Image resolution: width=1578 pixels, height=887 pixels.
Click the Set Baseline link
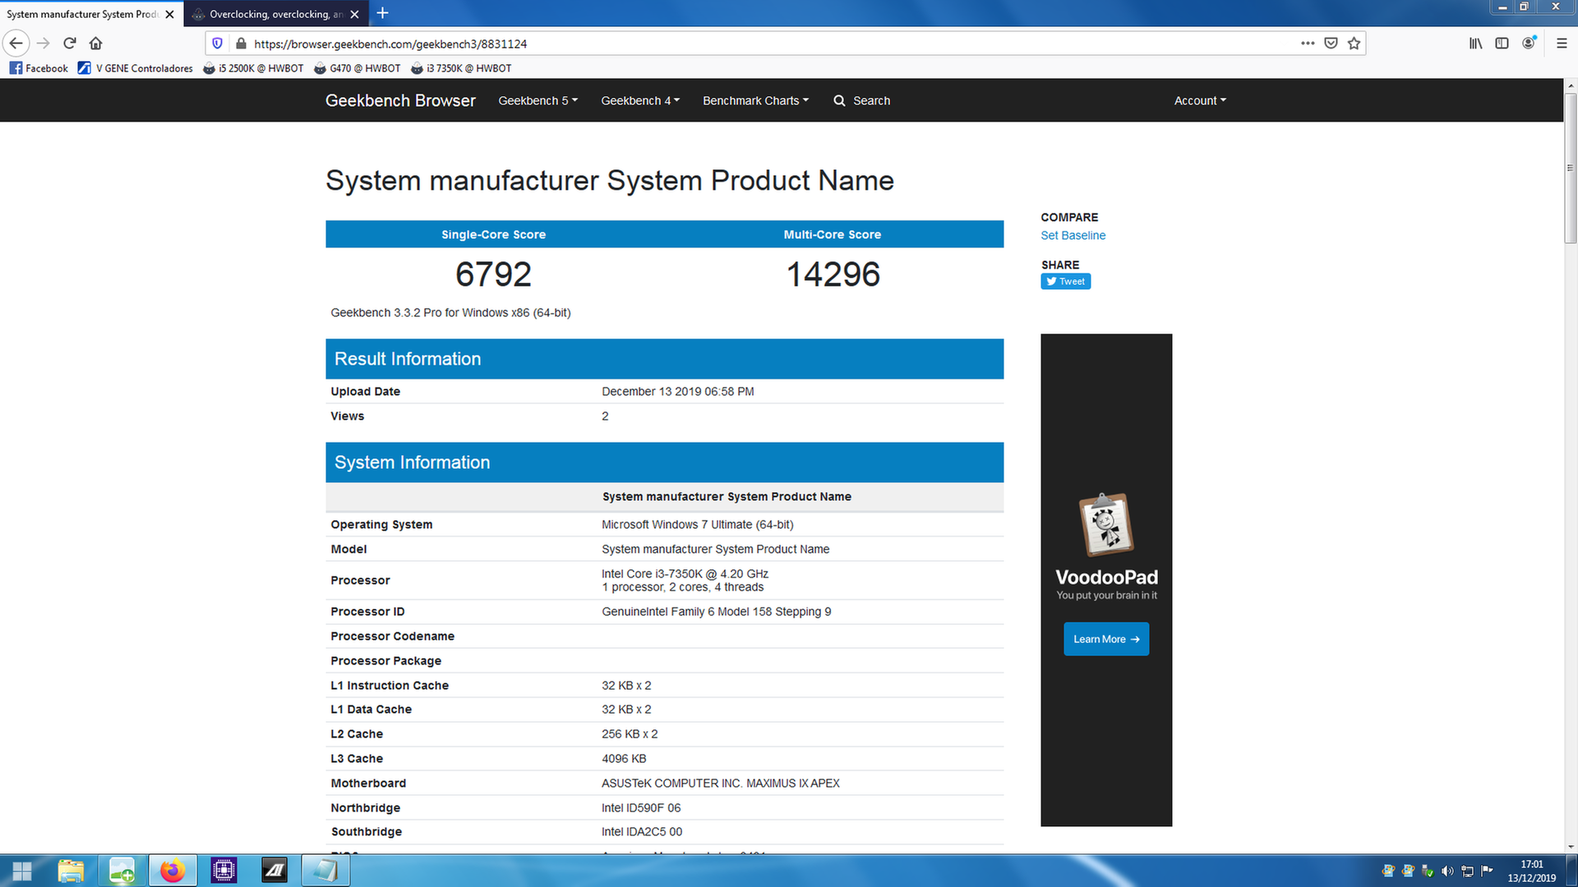(x=1073, y=235)
